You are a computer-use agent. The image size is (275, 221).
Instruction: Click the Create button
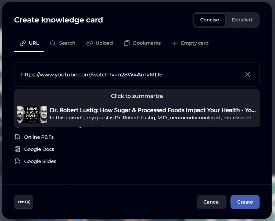pos(245,202)
